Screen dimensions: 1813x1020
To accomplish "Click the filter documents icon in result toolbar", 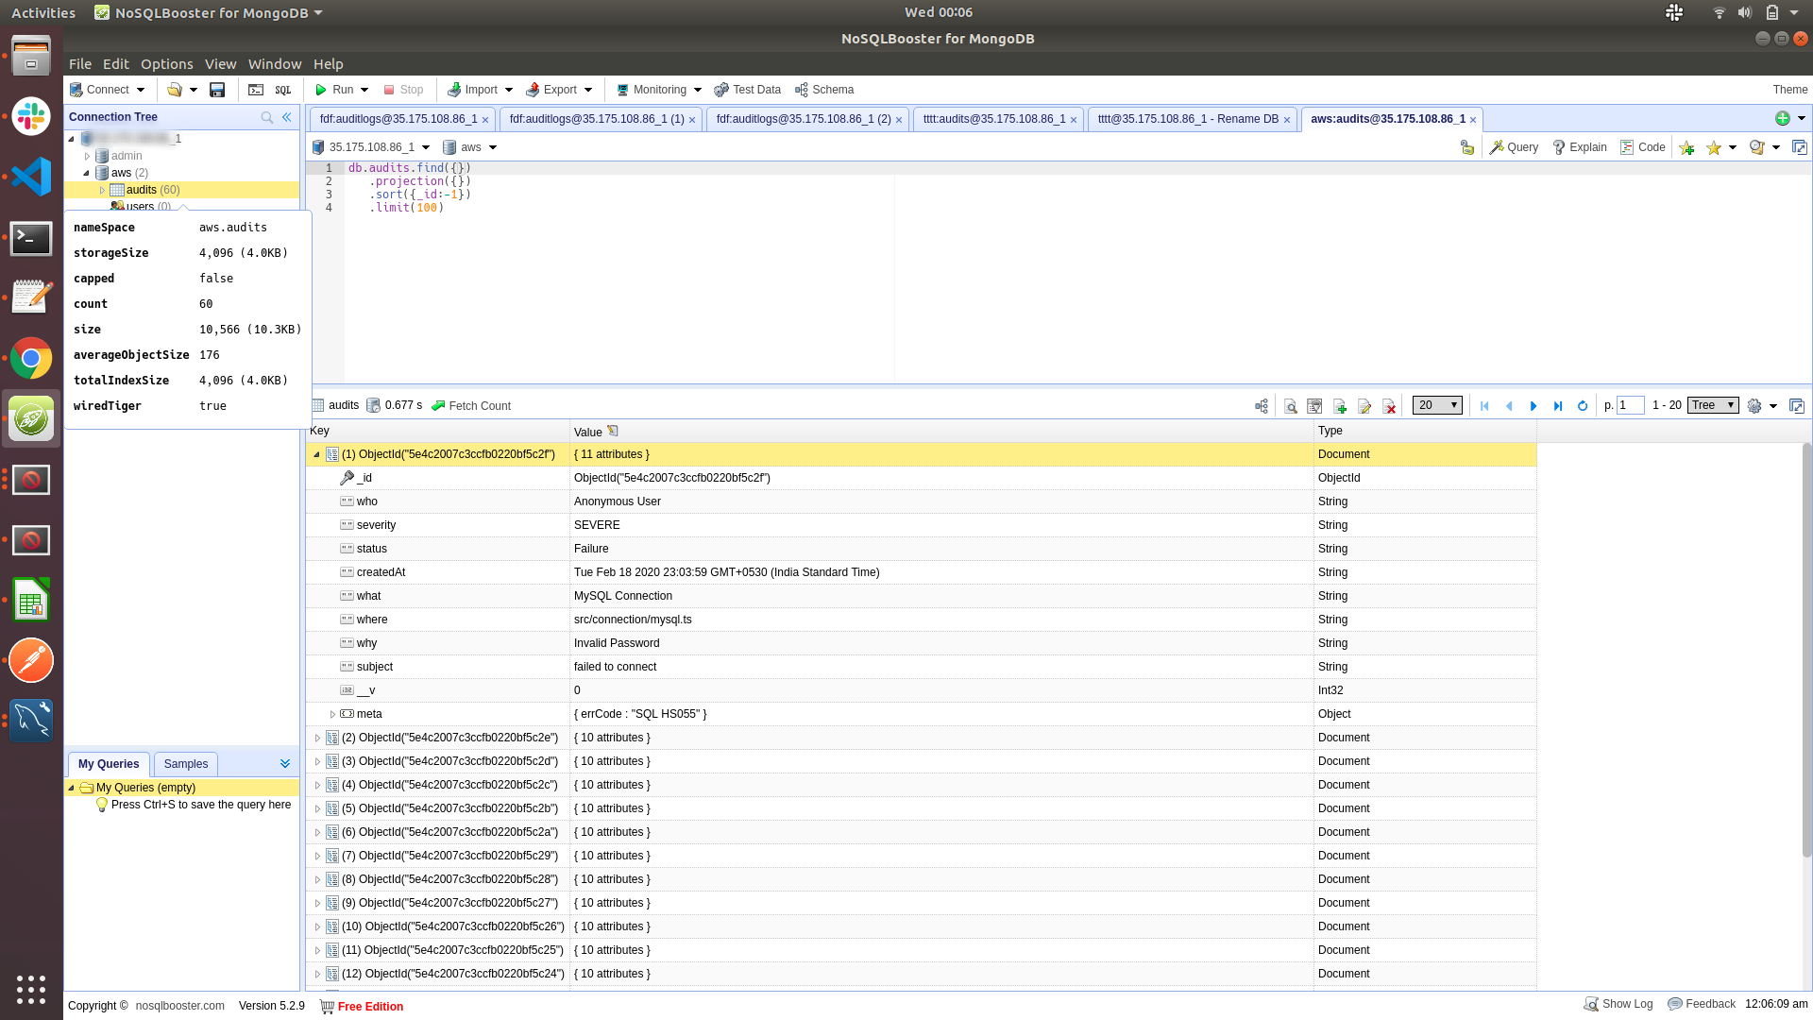I will [1314, 406].
